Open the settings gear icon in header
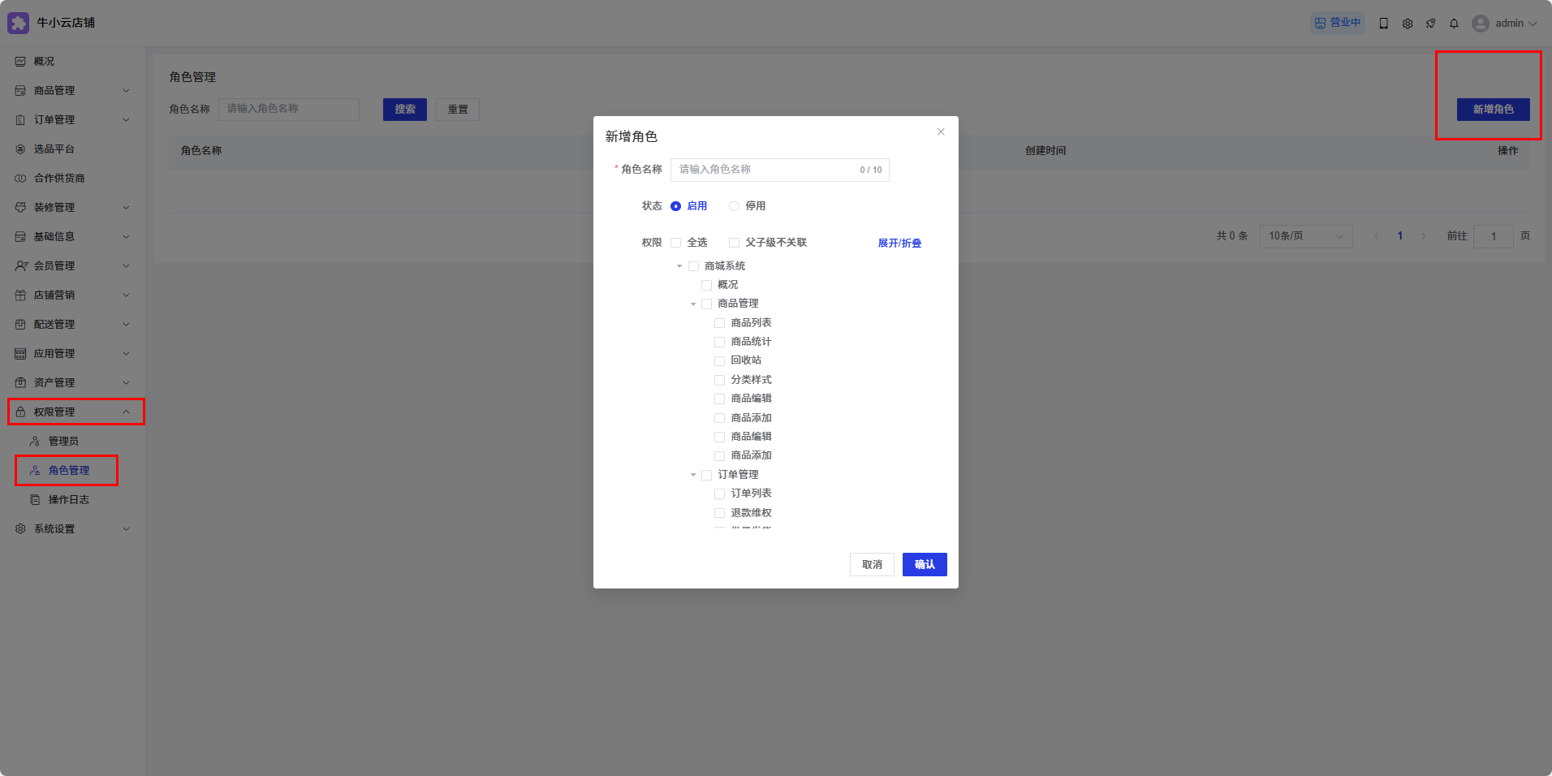Screen dimensions: 1552x776 tap(1408, 24)
